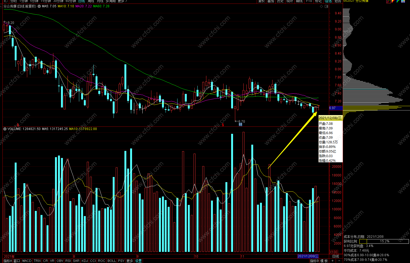Switch to 30分钟 period
This screenshot has height=263, width=410.
point(58,1)
